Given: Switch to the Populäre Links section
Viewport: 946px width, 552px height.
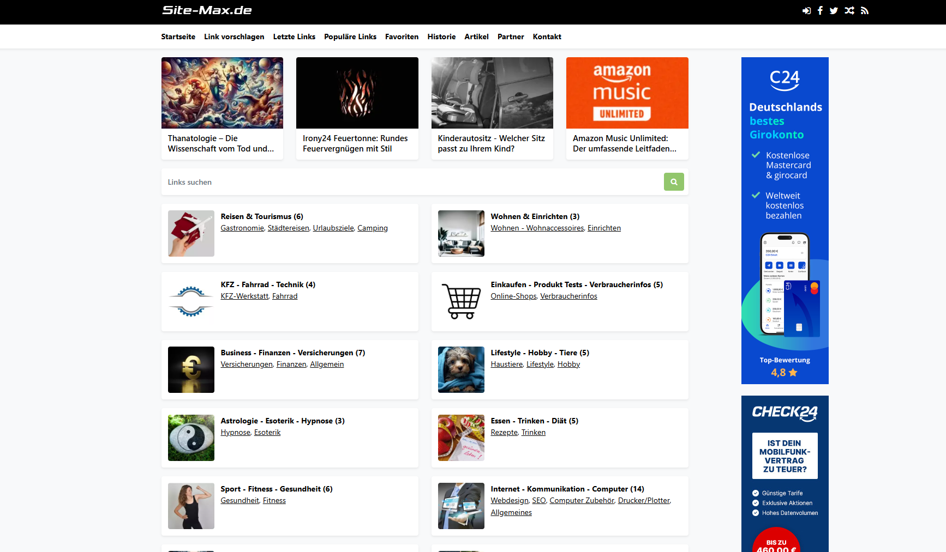Looking at the screenshot, I should (x=350, y=37).
